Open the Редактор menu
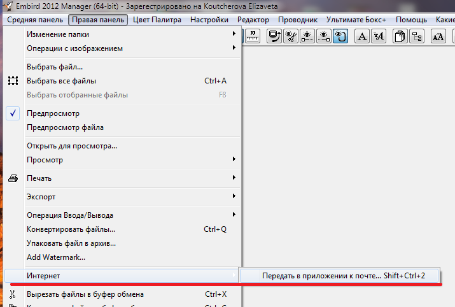This screenshot has height=307, width=455. pos(253,20)
